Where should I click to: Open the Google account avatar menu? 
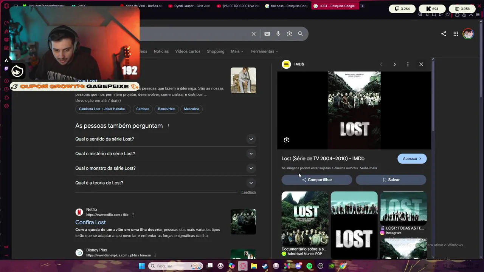point(468,34)
